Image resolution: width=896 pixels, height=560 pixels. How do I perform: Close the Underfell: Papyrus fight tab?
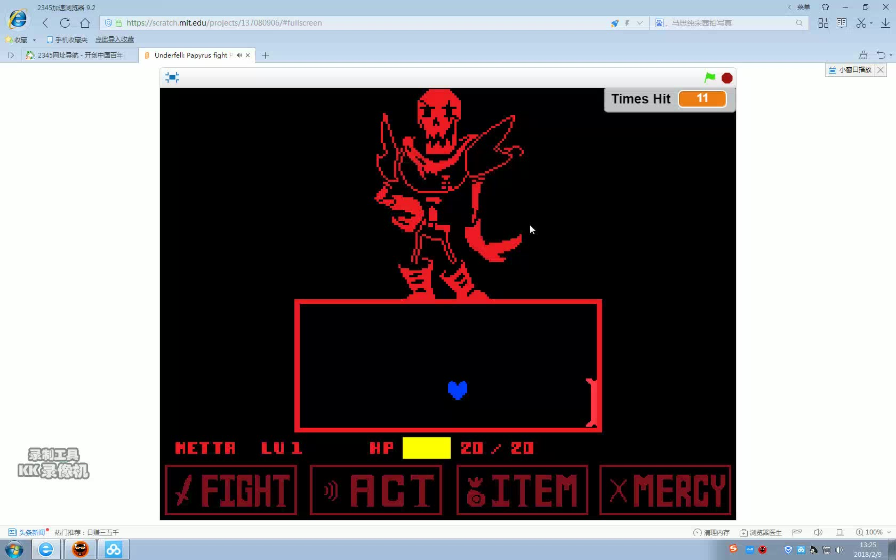[x=247, y=55]
